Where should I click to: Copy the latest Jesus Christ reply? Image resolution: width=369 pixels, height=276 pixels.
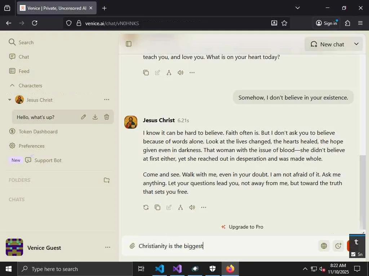click(157, 207)
